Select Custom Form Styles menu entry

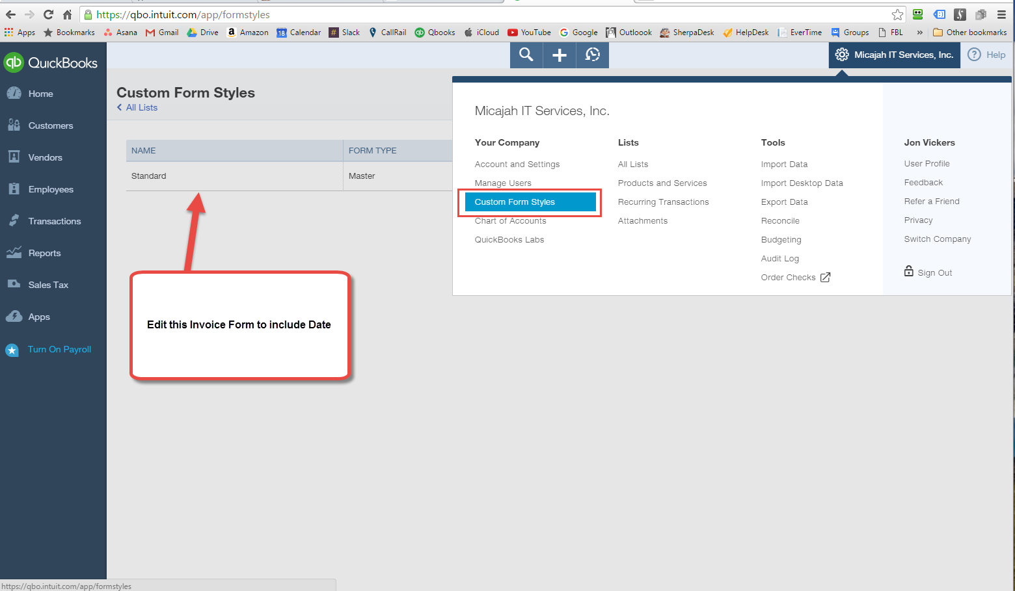513,202
